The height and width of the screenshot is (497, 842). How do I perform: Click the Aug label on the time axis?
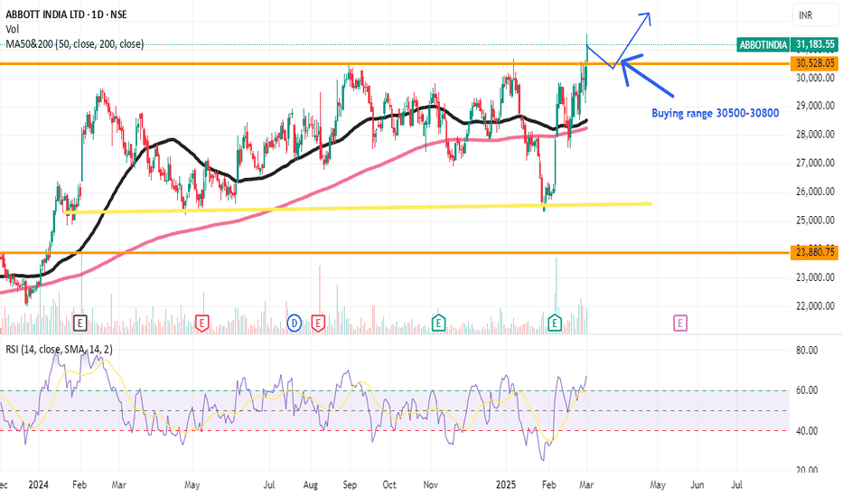311,484
